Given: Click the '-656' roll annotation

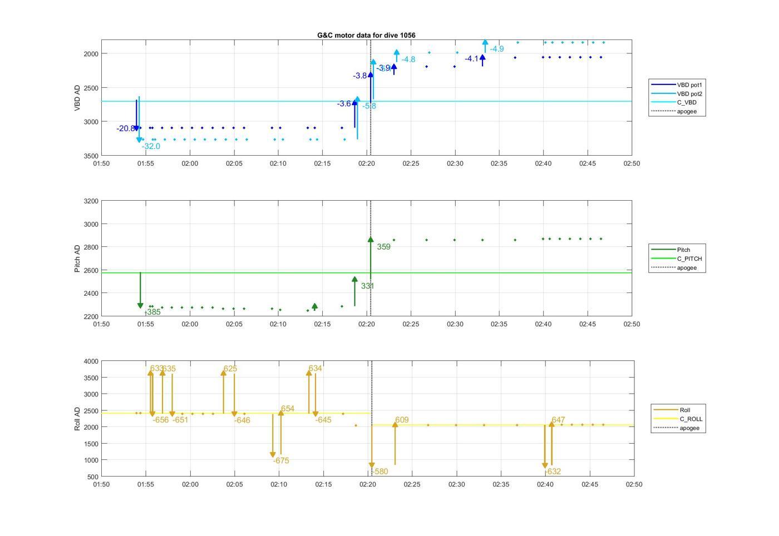Looking at the screenshot, I should pos(161,420).
